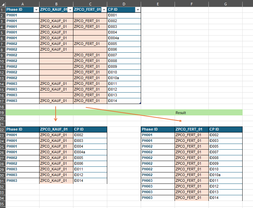Click PH001 in row 26
Image resolution: width=253 pixels, height=208 pixels.
click(x=22, y=152)
